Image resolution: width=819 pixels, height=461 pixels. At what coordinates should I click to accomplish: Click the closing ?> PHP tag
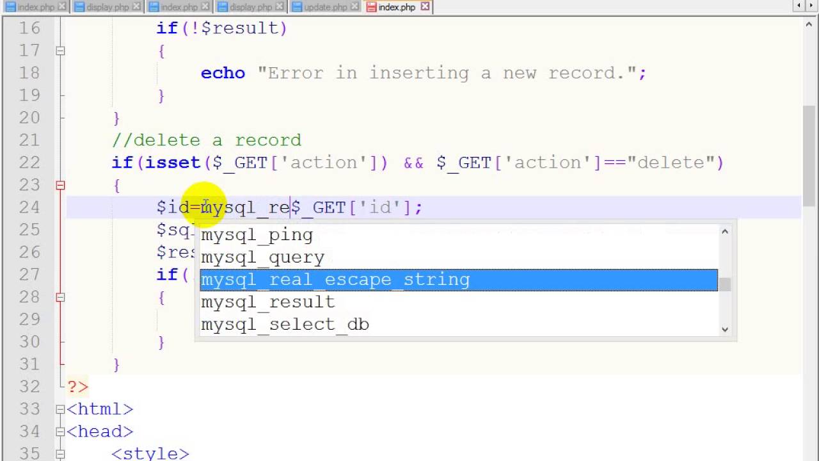click(77, 387)
